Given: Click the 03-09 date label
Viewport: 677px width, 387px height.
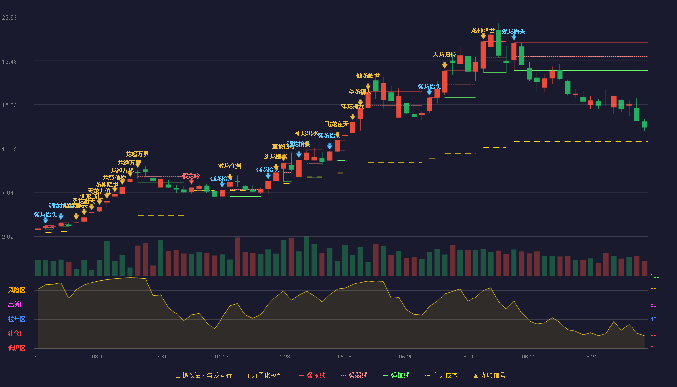Looking at the screenshot, I should pyautogui.click(x=37, y=357).
